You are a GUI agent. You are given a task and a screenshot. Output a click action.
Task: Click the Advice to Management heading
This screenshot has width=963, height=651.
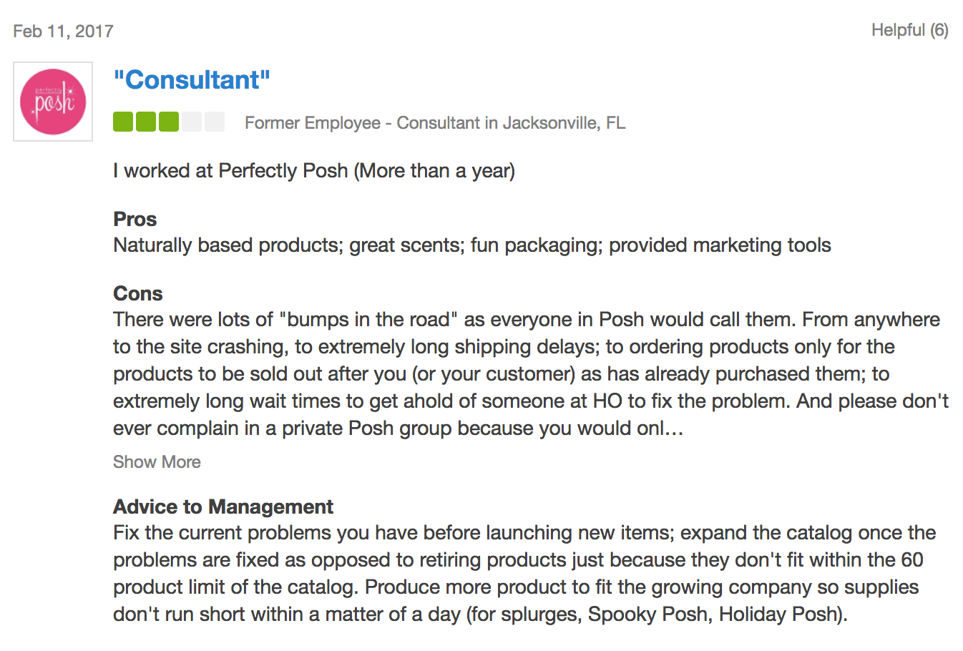tap(223, 506)
